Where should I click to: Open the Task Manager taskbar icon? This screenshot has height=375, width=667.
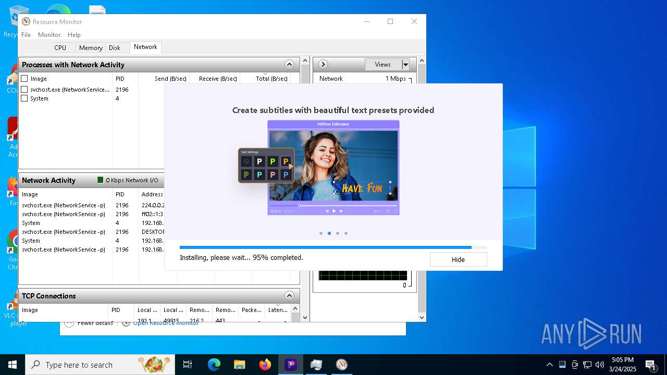(316, 365)
